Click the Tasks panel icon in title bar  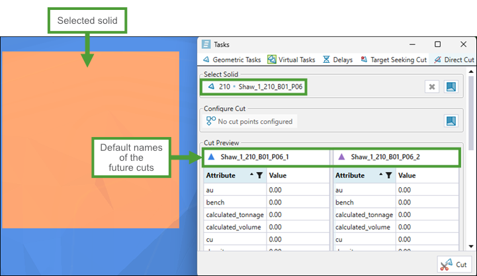pyautogui.click(x=206, y=44)
